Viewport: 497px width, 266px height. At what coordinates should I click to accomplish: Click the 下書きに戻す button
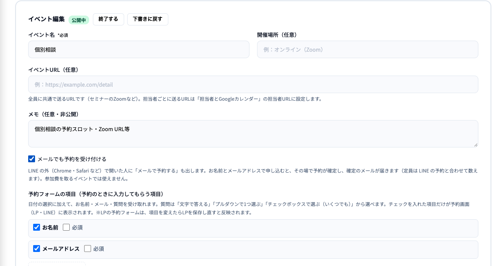coord(148,19)
